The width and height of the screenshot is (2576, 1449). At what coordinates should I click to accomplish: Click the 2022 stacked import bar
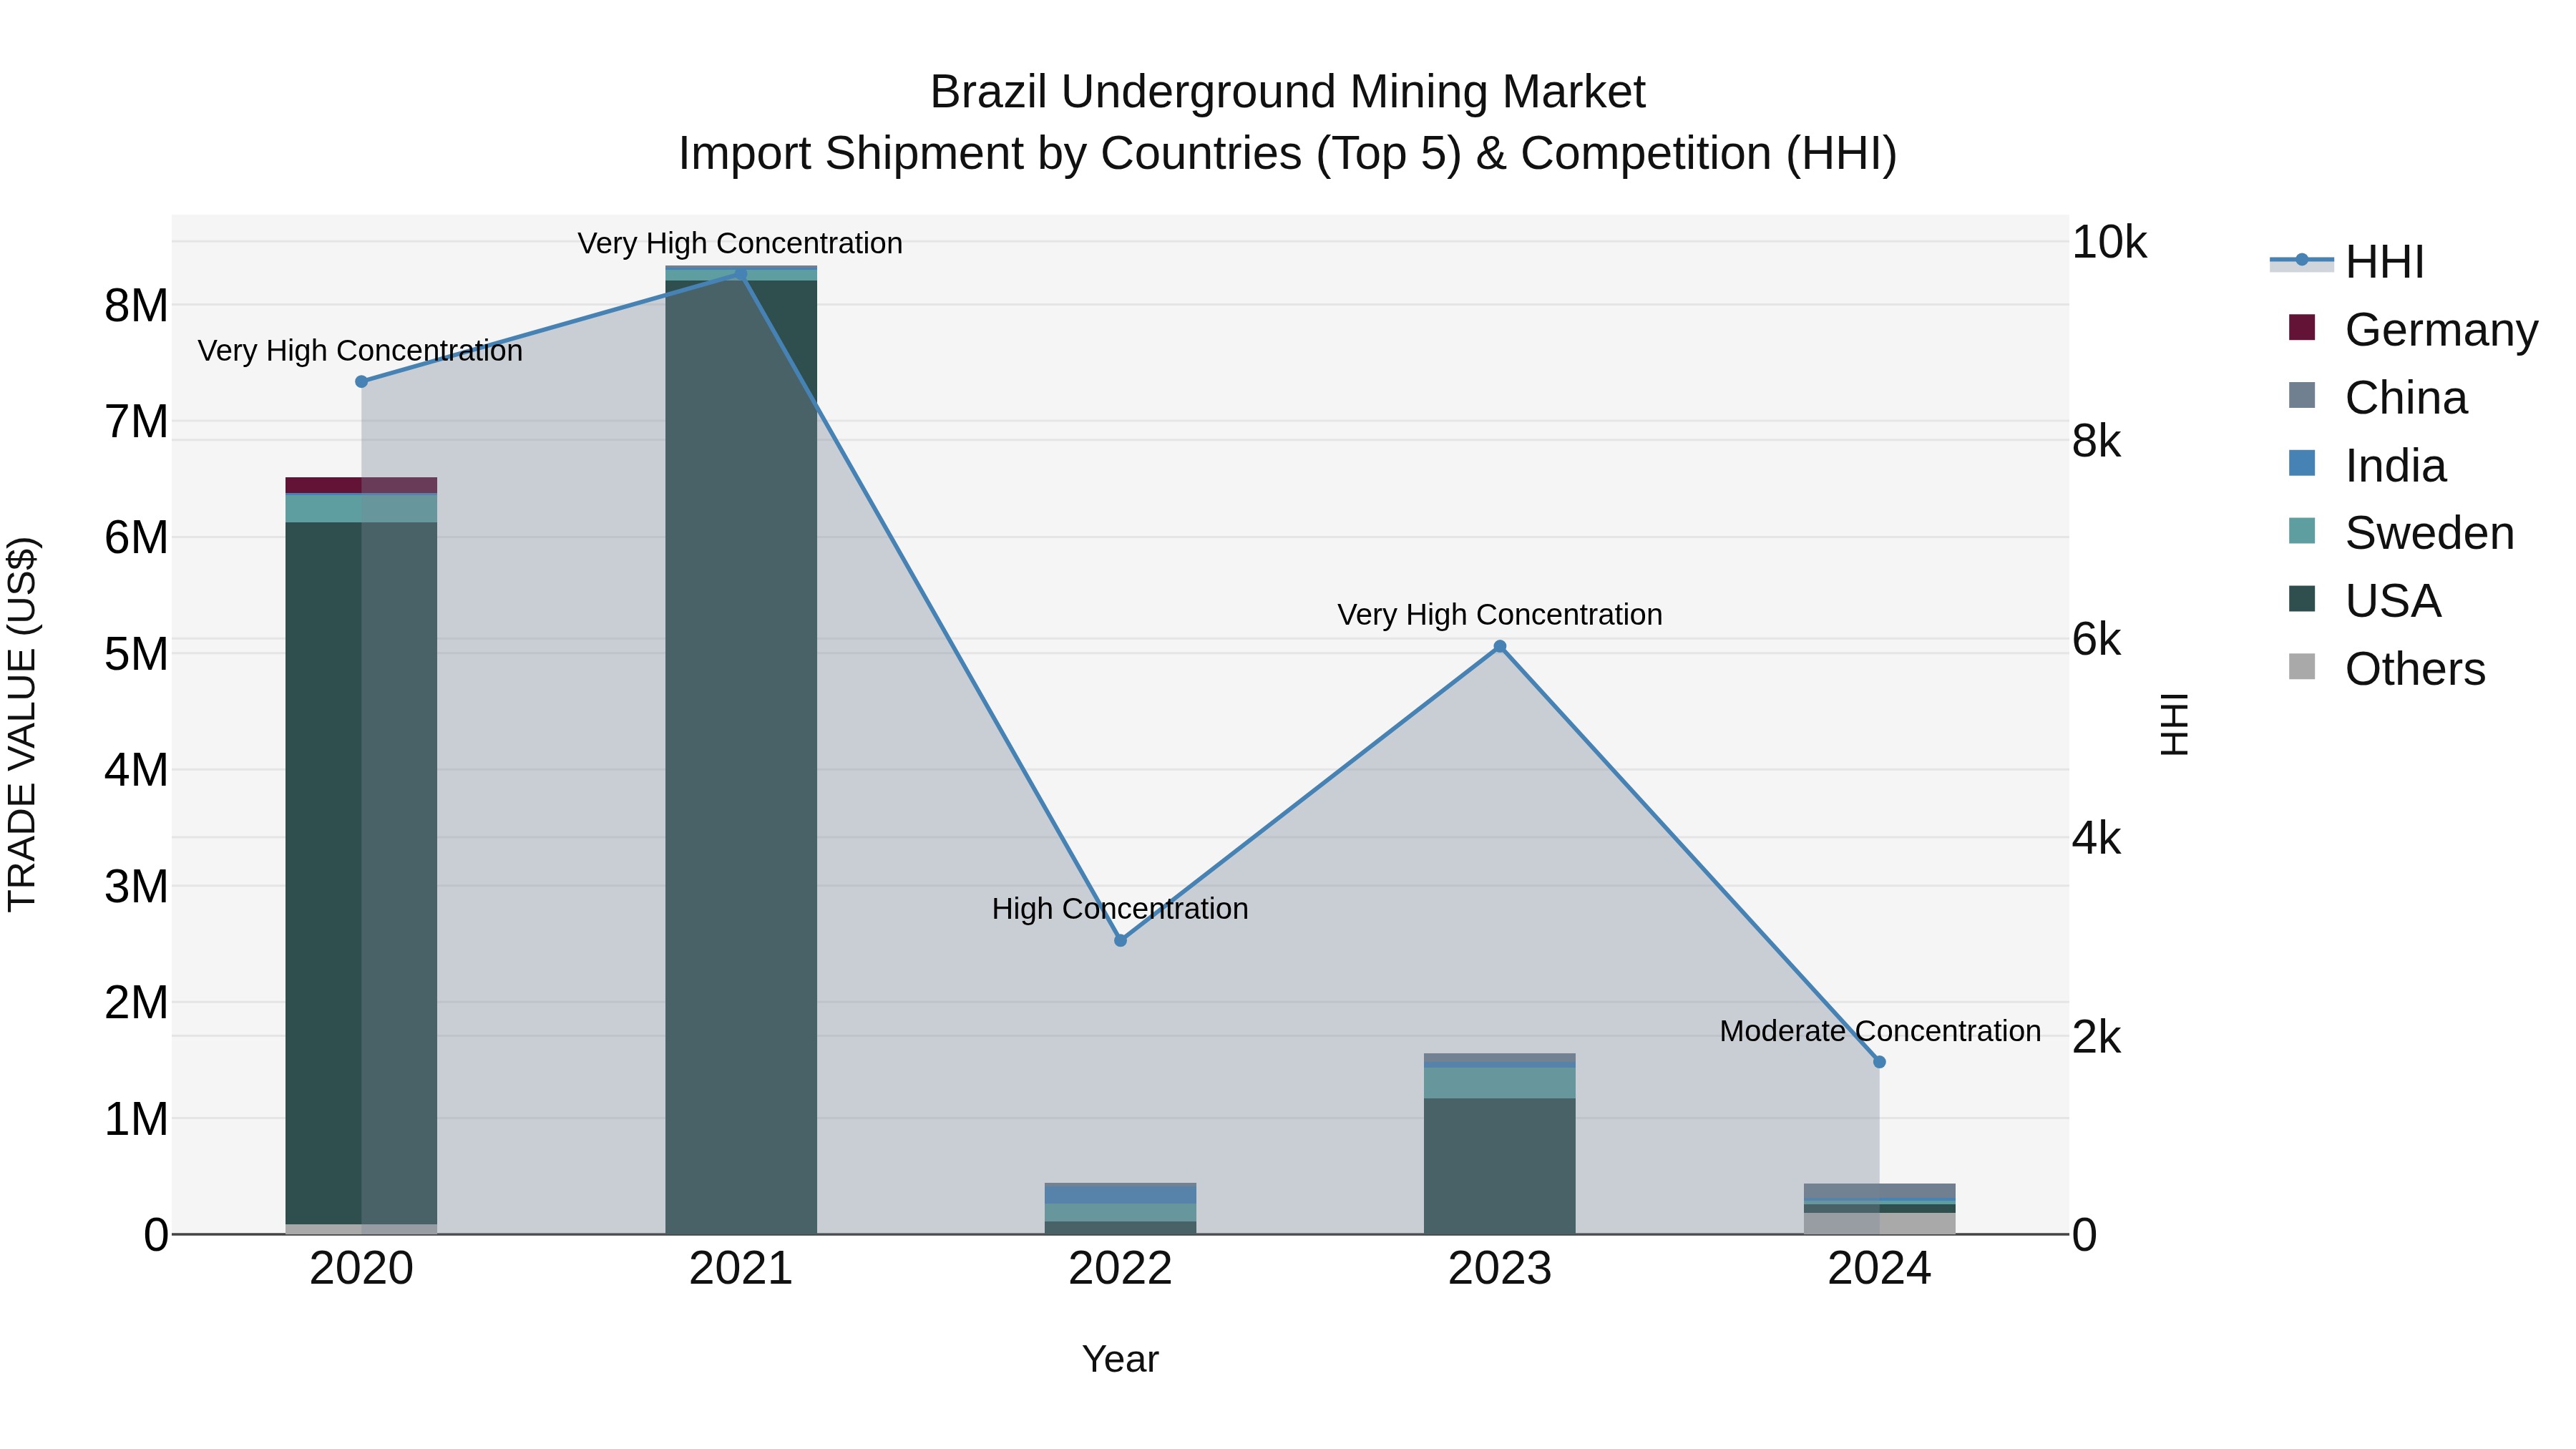pyautogui.click(x=1120, y=1209)
